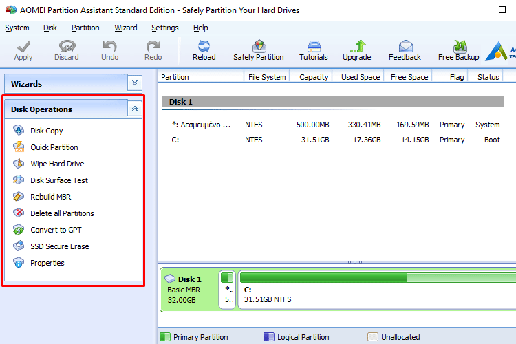Sort by the Partition column header

pyautogui.click(x=201, y=76)
